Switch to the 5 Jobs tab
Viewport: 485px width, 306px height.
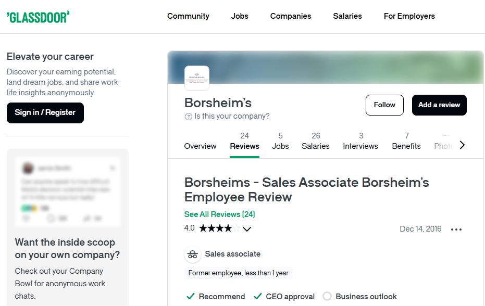tap(280, 141)
